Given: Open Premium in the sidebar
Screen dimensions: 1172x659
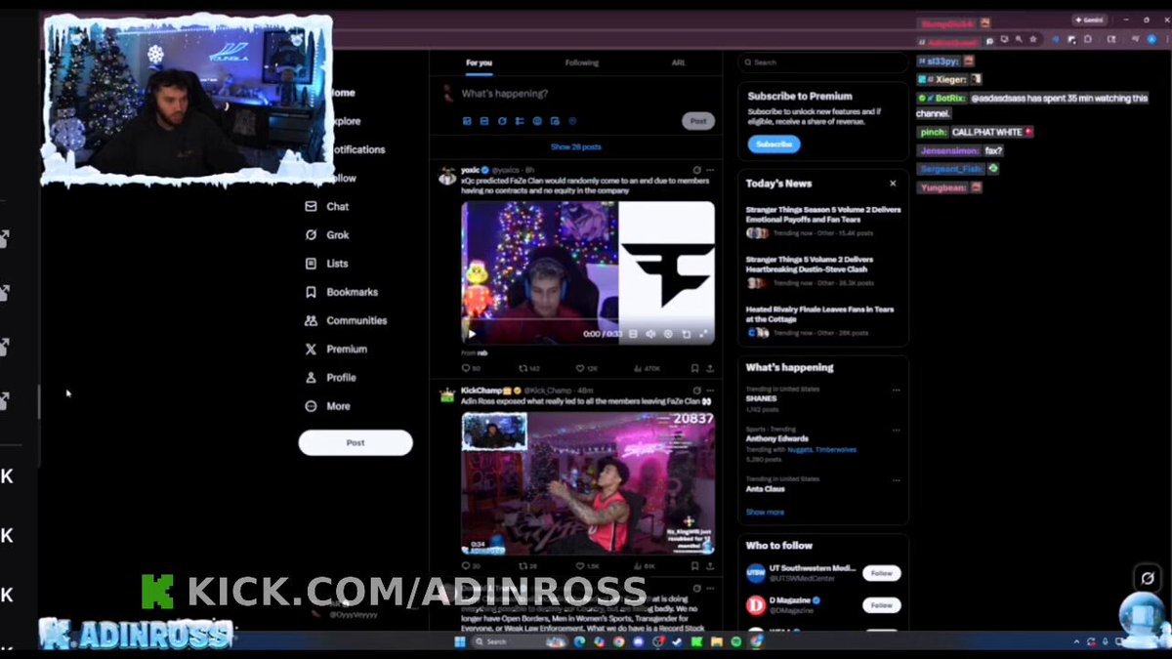Looking at the screenshot, I should pos(336,349).
